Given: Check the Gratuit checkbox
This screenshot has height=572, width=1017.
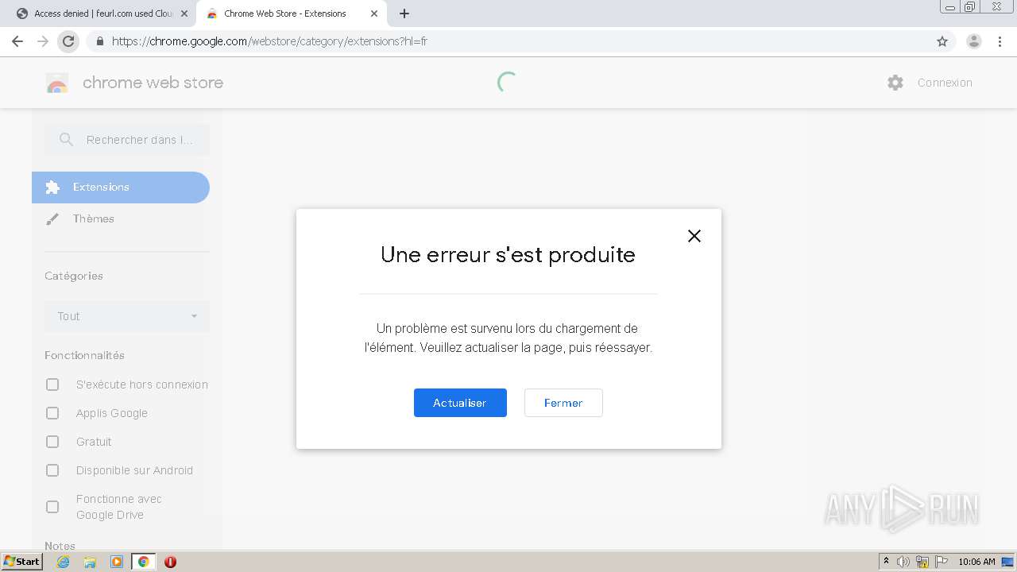Looking at the screenshot, I should (52, 442).
